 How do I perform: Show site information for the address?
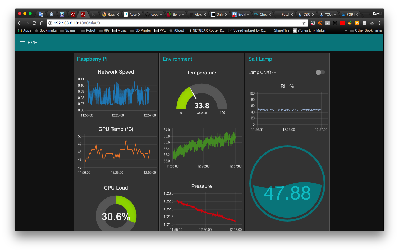pyautogui.click(x=50, y=23)
